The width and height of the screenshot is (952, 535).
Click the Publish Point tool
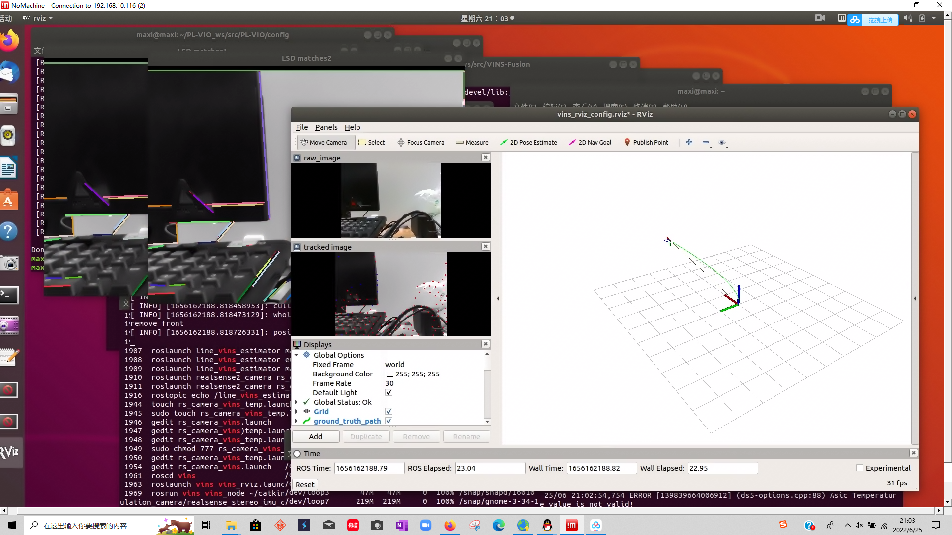pyautogui.click(x=646, y=142)
